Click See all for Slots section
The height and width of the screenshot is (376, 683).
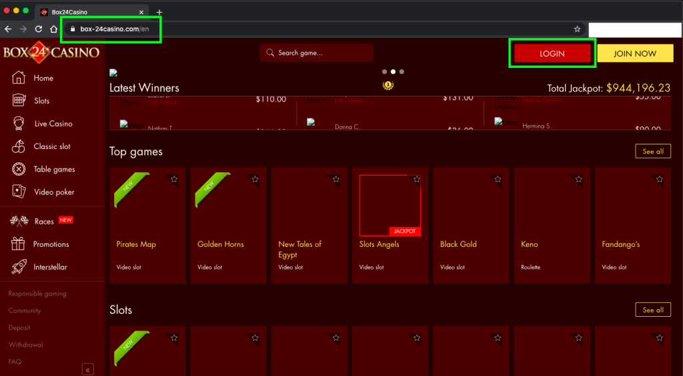pos(653,310)
